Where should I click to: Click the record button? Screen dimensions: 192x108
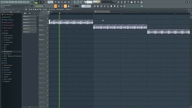pos(46,2)
